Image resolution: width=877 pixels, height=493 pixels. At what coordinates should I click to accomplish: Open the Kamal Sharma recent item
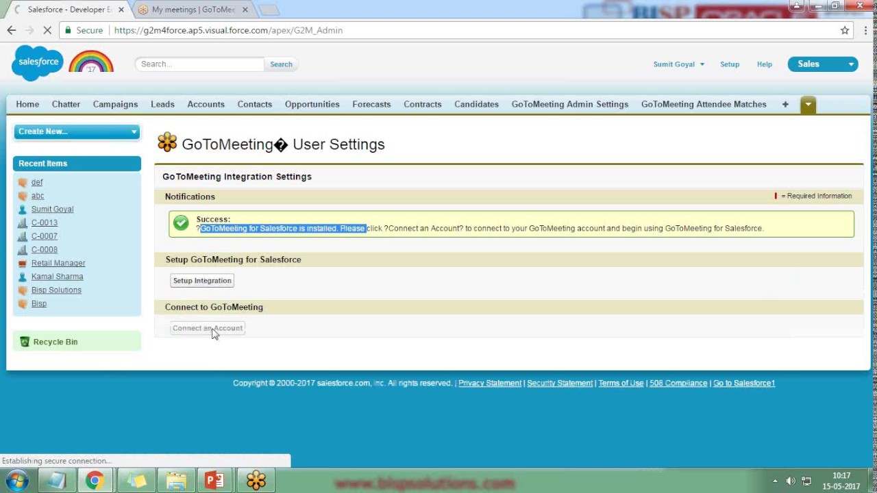click(57, 277)
